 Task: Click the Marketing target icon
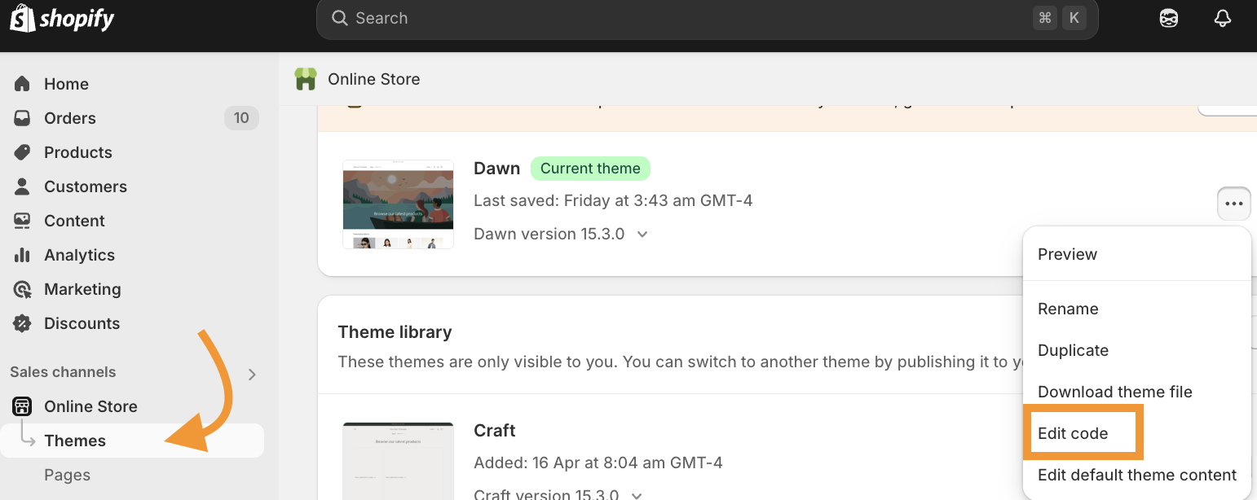(23, 289)
